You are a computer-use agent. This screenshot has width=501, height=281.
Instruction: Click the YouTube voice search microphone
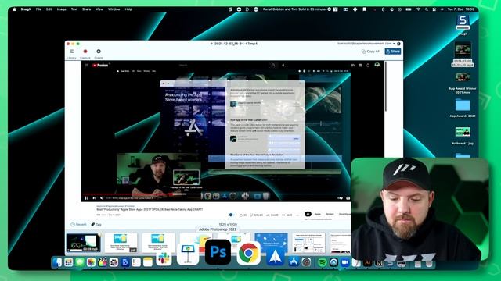point(283,66)
